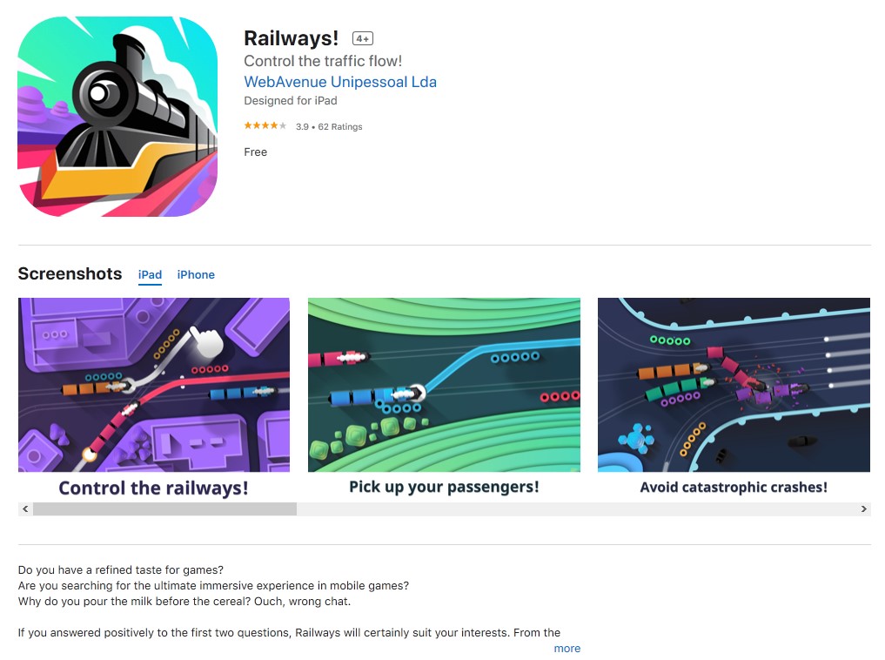The width and height of the screenshot is (885, 660).
Task: Expand description with the more link
Action: pos(567,648)
